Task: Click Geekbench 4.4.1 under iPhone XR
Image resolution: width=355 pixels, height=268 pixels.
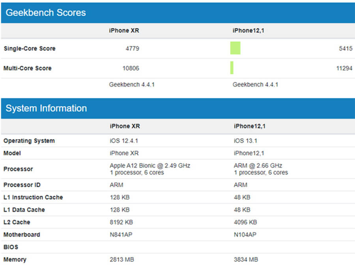Action: point(132,85)
